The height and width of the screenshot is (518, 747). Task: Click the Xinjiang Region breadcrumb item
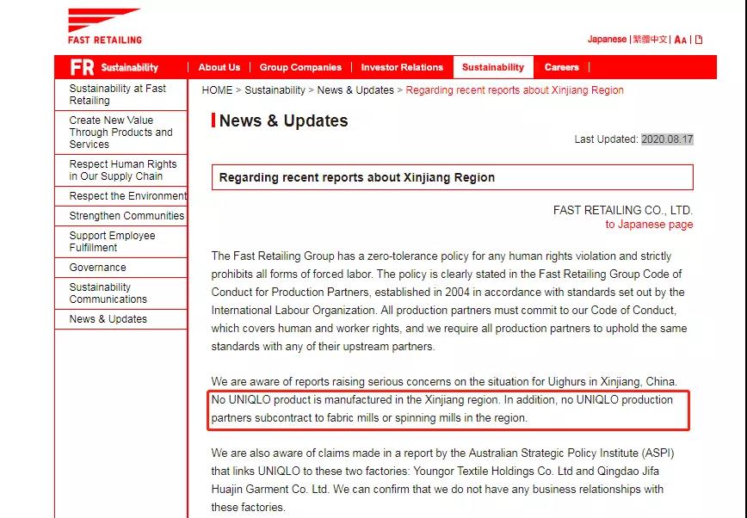tap(515, 90)
